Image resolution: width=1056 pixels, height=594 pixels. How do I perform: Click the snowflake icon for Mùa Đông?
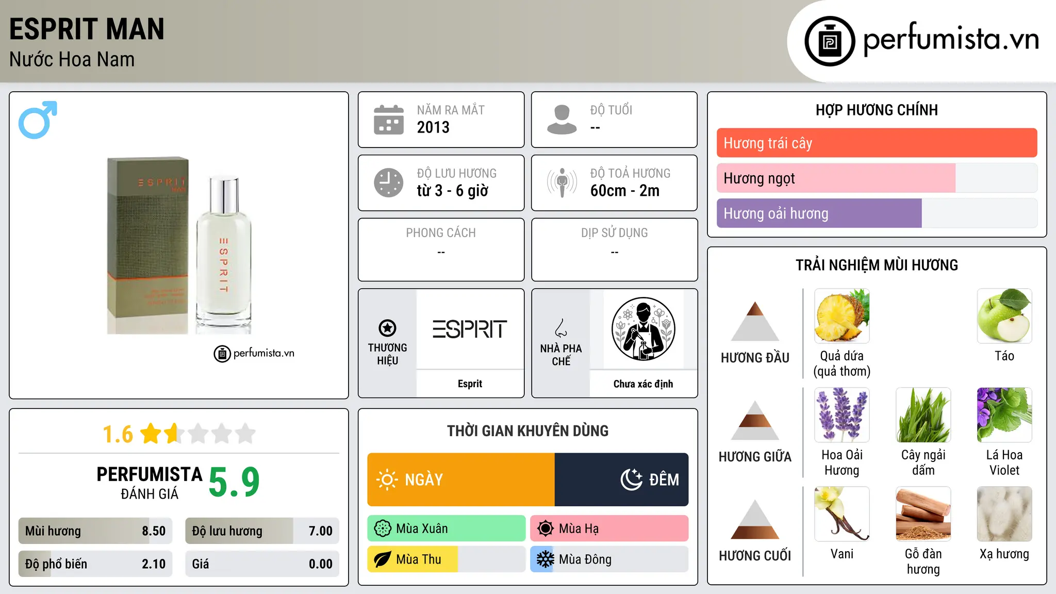(546, 559)
